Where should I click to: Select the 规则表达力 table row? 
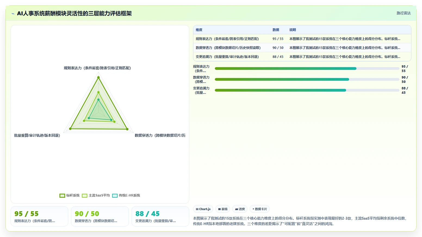[x=302, y=39]
